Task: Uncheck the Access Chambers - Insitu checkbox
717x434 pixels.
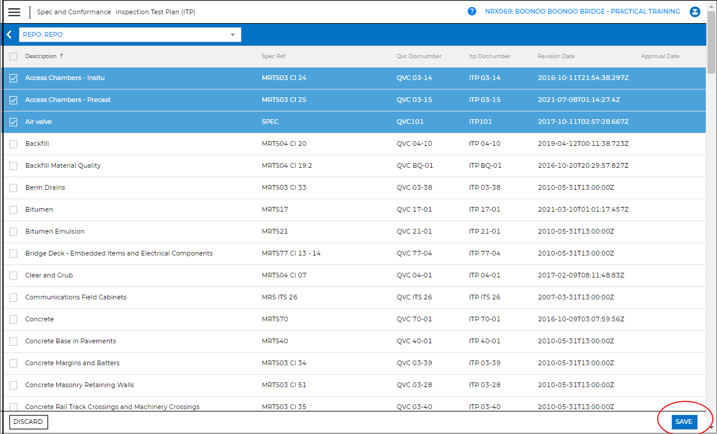Action: (x=14, y=78)
